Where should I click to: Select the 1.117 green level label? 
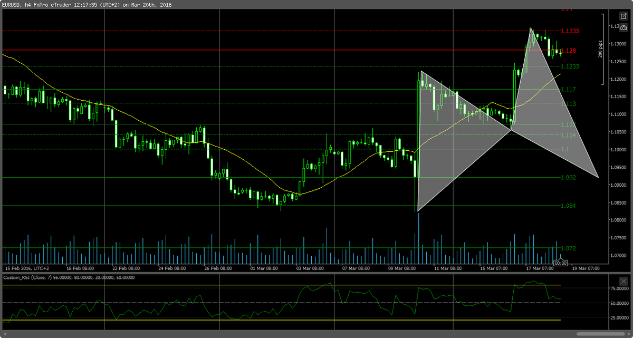568,90
